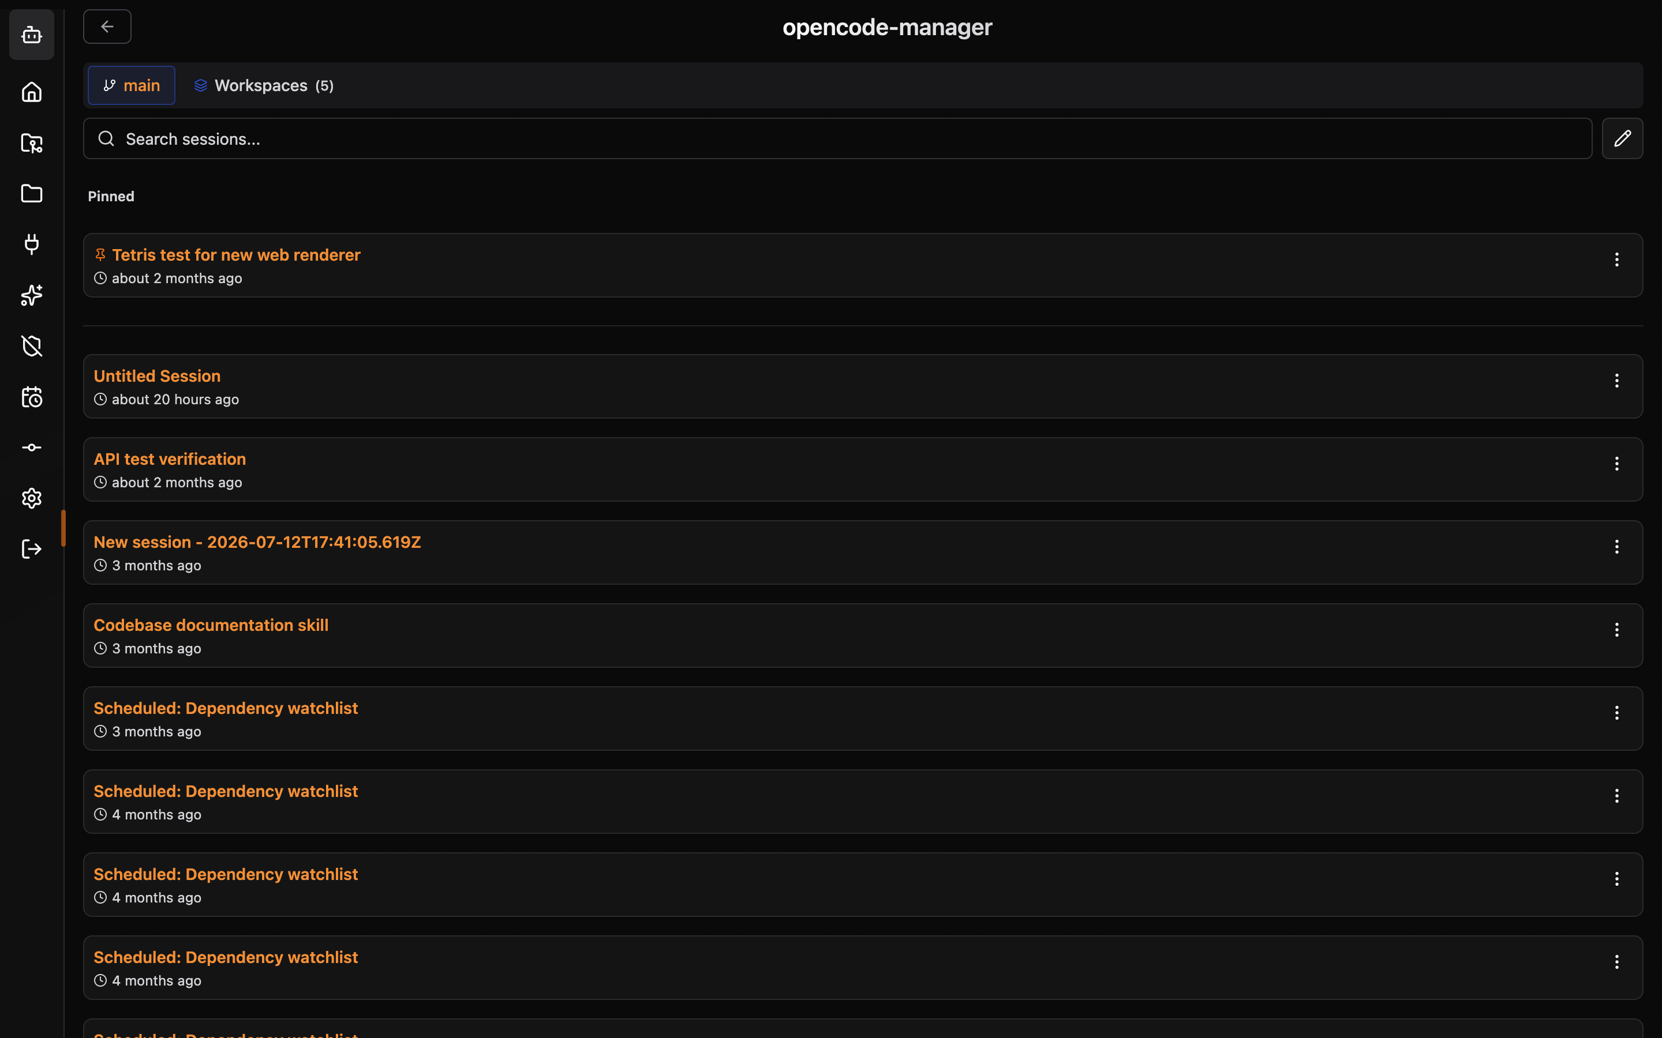Open options menu for New session 2026-07-12

pyautogui.click(x=1616, y=547)
